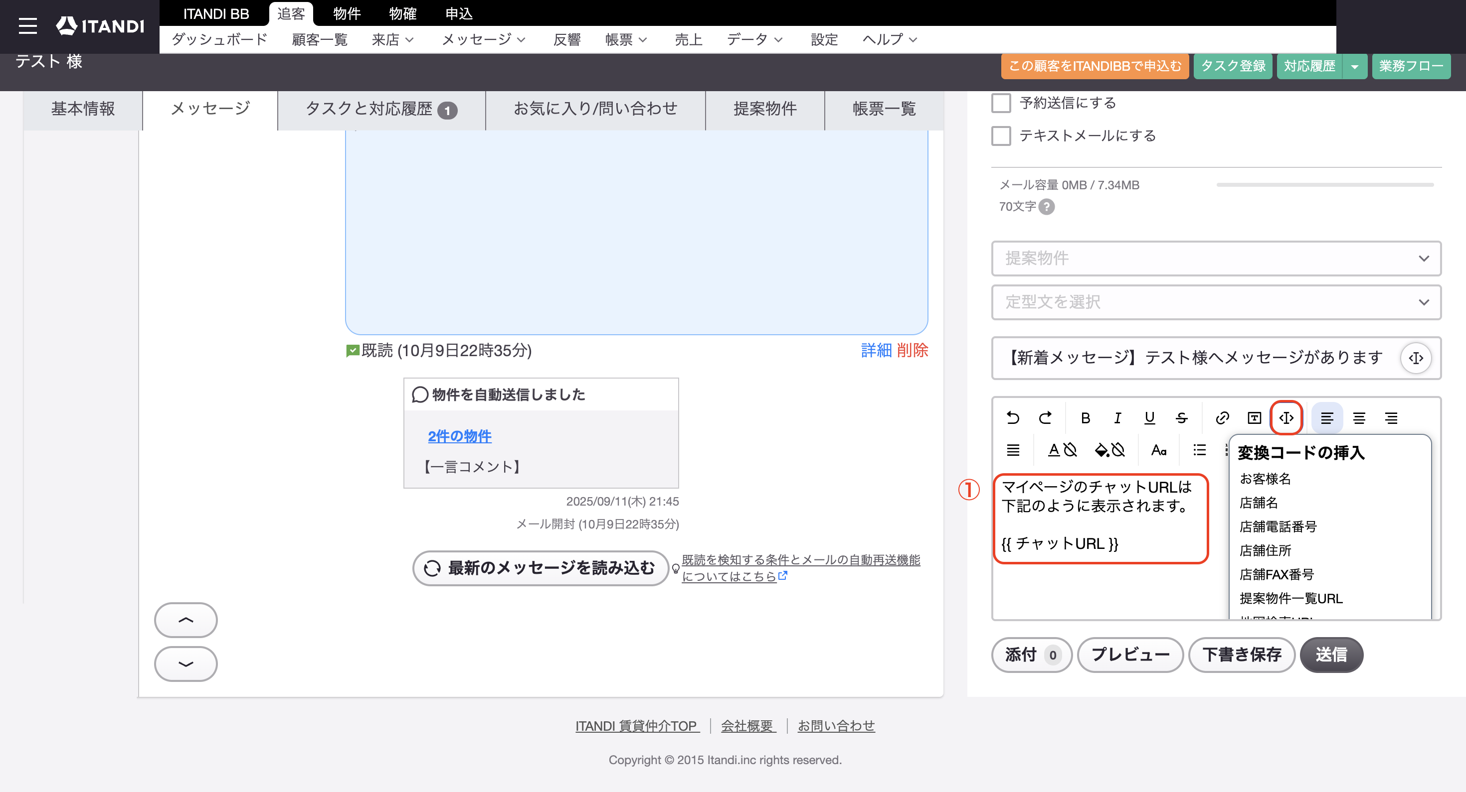1466x792 pixels.
Task: Click the ITANDI logo
Action: click(x=100, y=25)
